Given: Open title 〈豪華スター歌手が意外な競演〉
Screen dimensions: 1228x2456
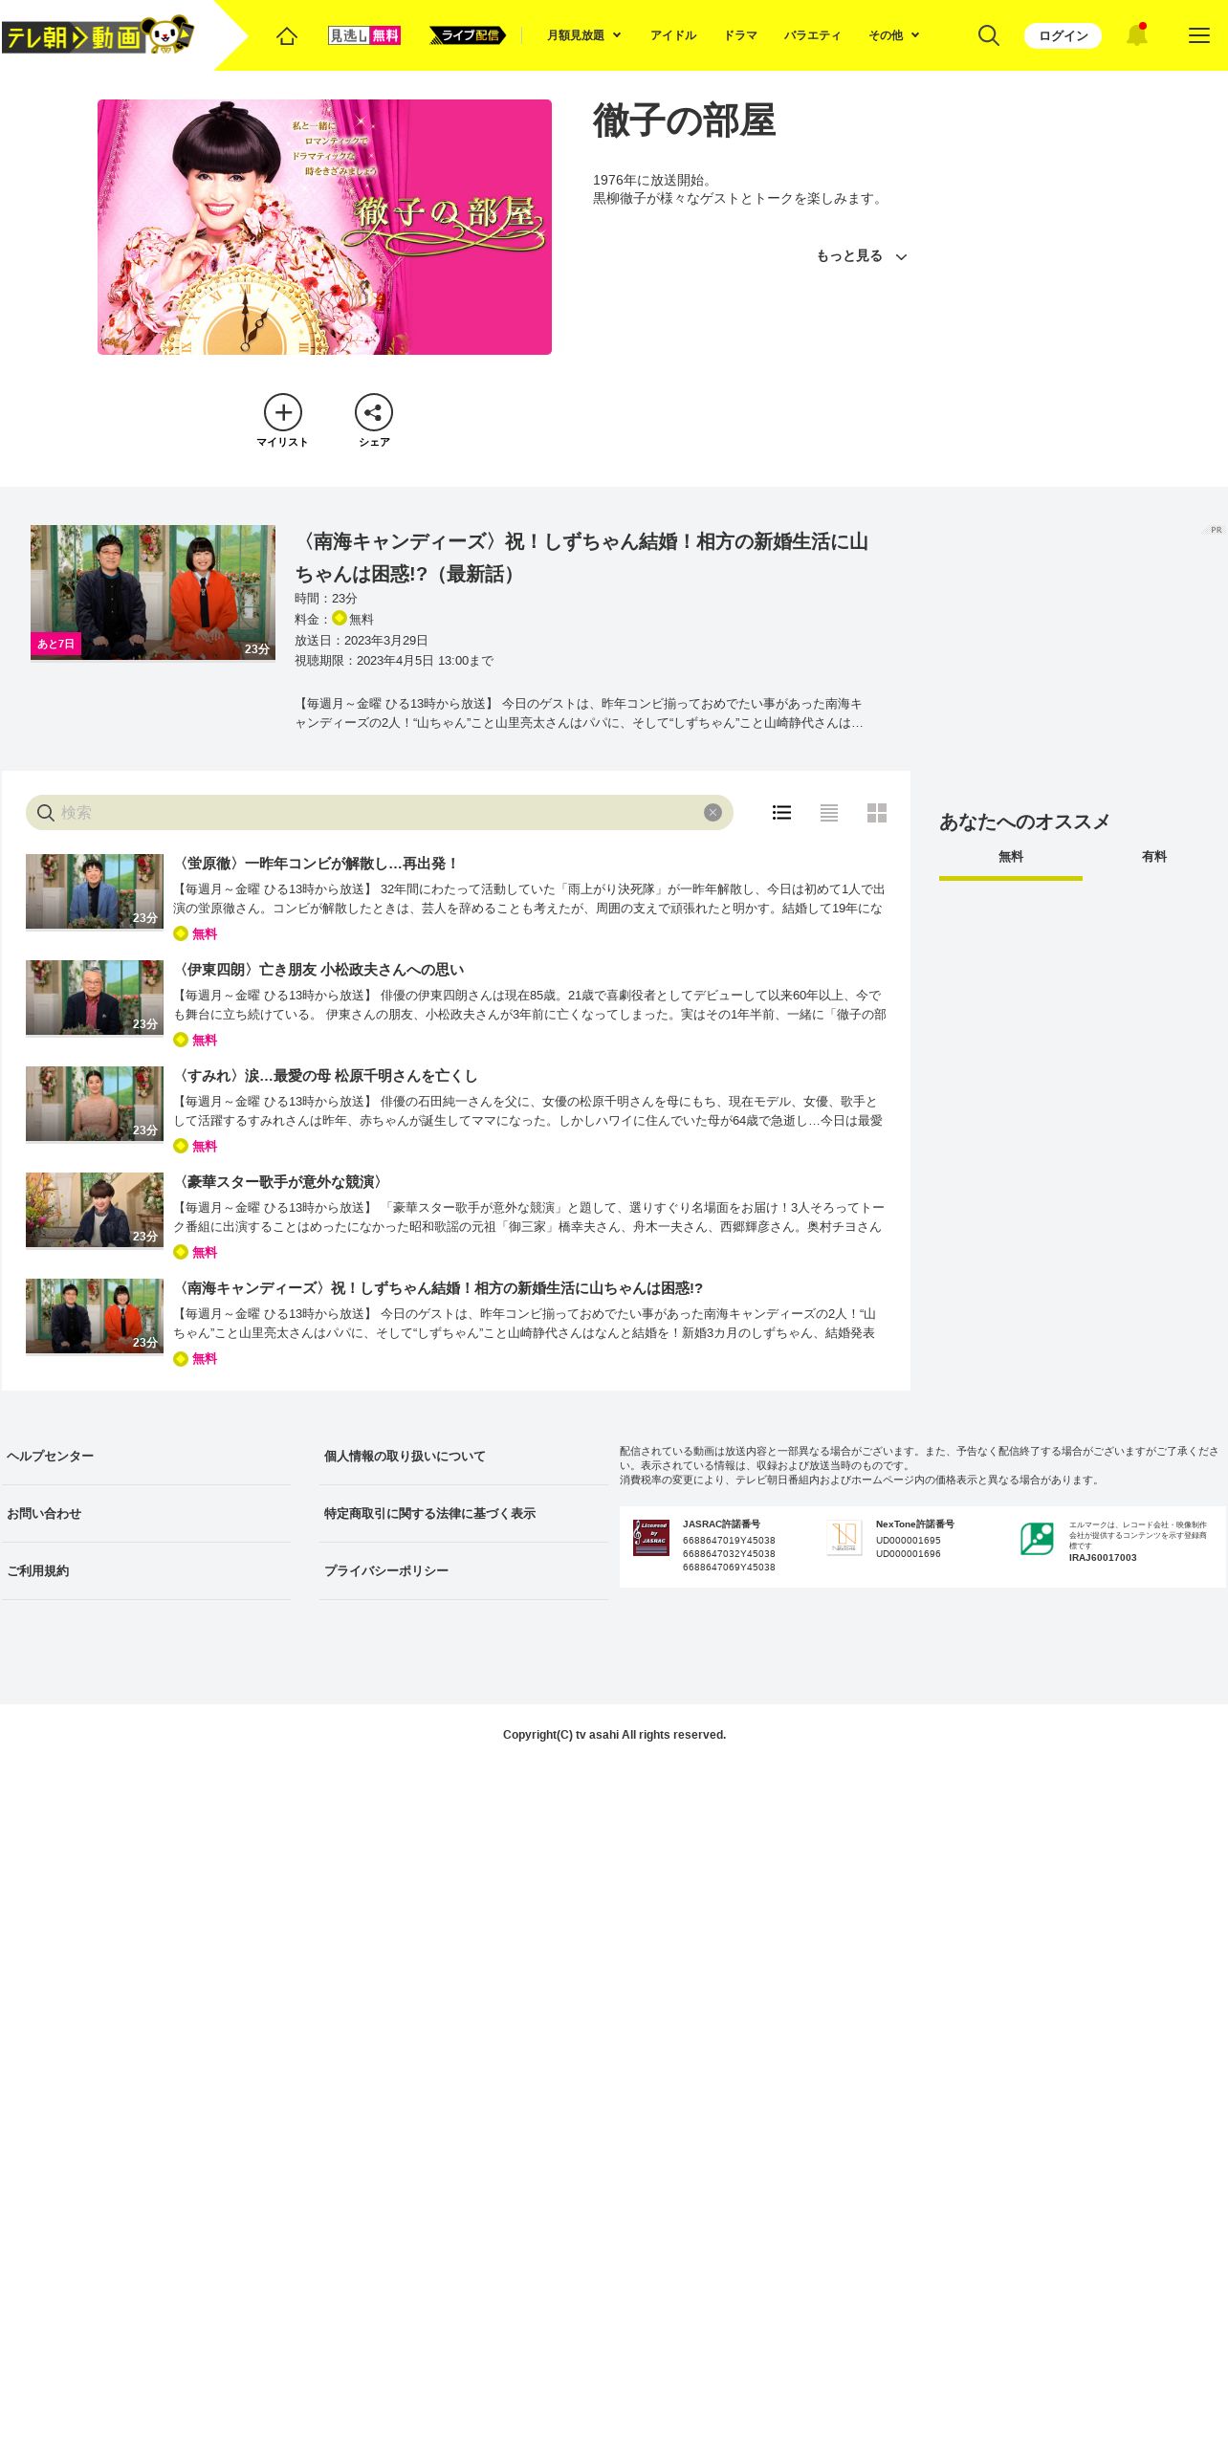Looking at the screenshot, I should point(281,1181).
